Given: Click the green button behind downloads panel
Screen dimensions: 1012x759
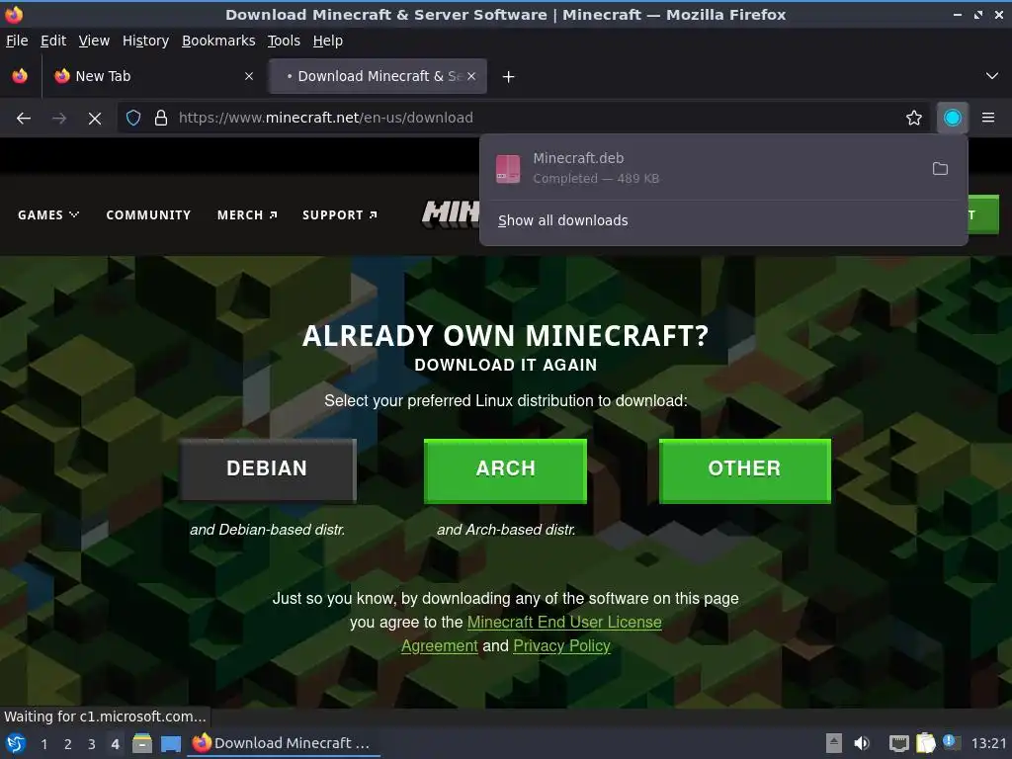Looking at the screenshot, I should [x=983, y=214].
